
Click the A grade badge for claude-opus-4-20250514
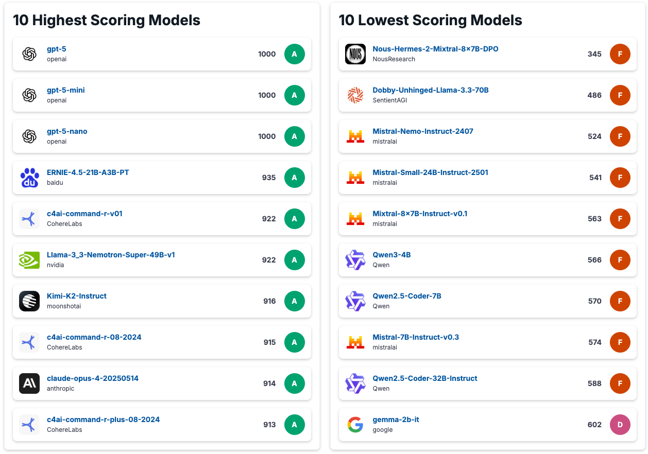click(x=295, y=383)
